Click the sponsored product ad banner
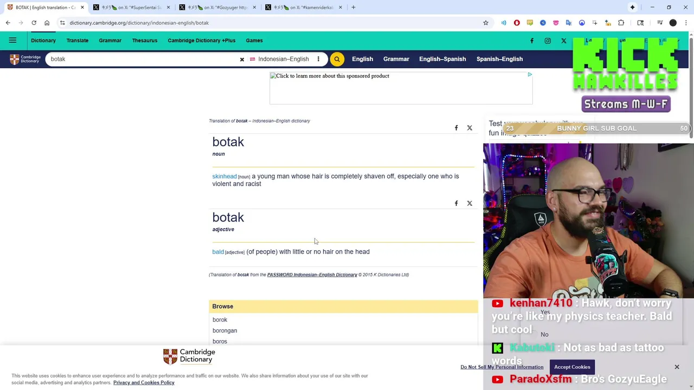The width and height of the screenshot is (694, 390). (x=401, y=88)
